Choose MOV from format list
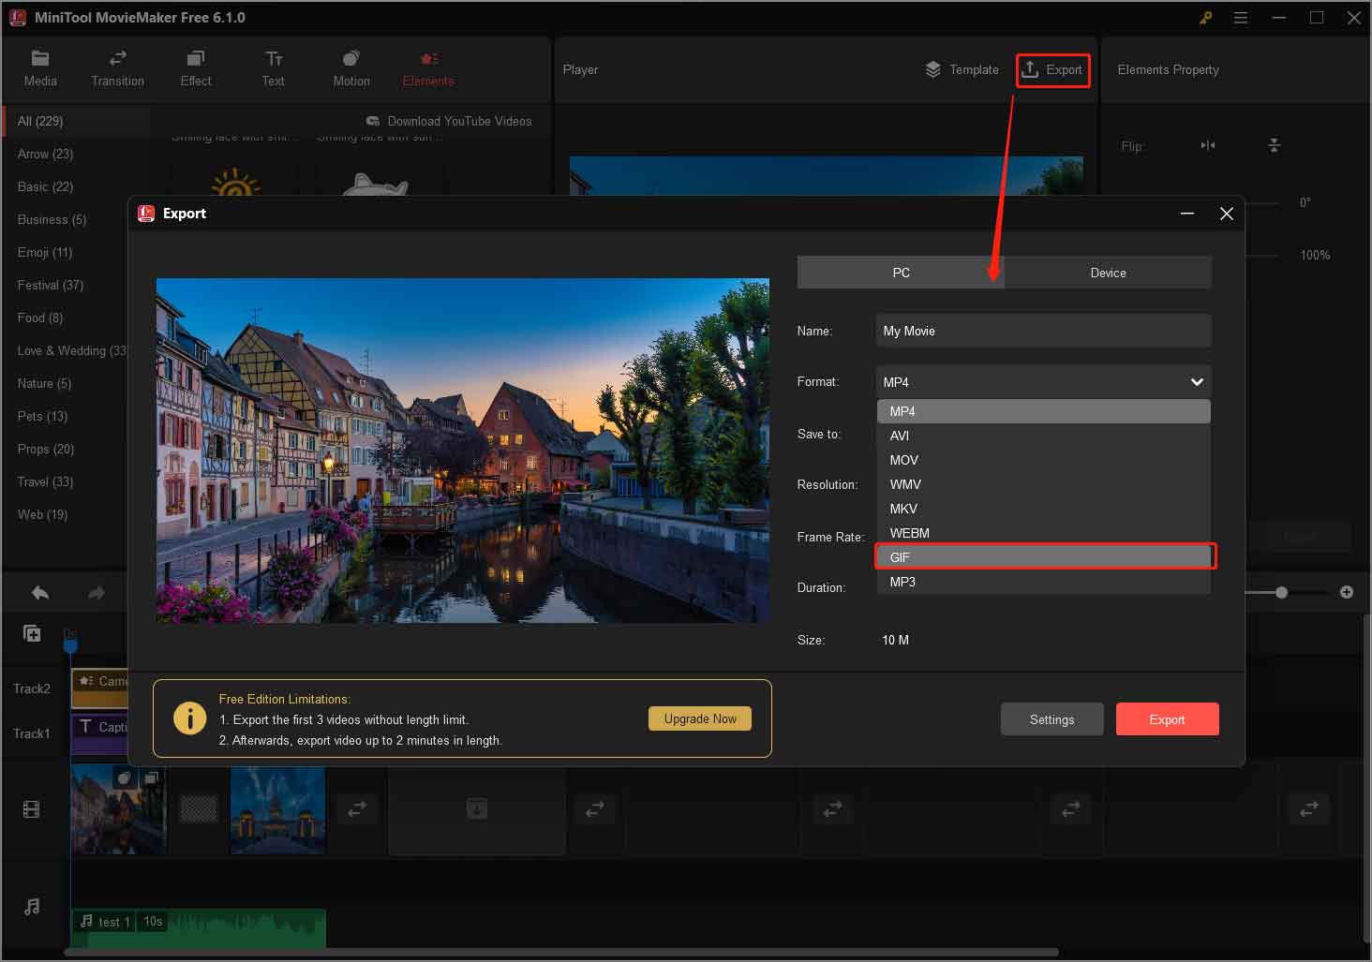The height and width of the screenshot is (962, 1372). [1043, 460]
